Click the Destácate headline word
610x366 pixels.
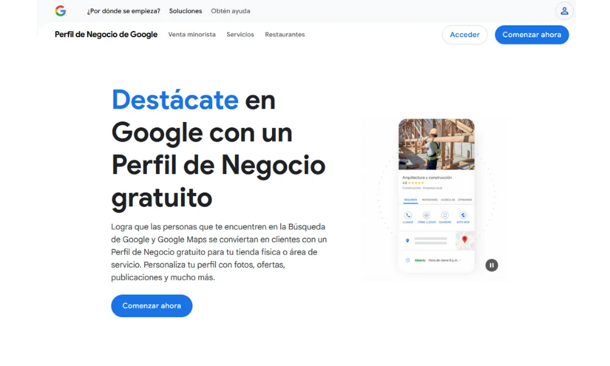(x=175, y=100)
